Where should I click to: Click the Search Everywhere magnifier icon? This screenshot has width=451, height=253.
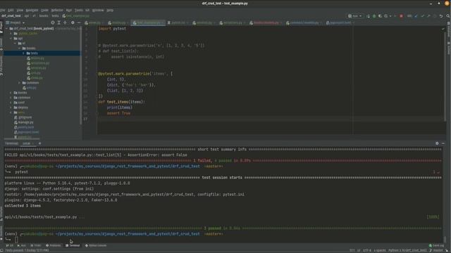click(448, 16)
